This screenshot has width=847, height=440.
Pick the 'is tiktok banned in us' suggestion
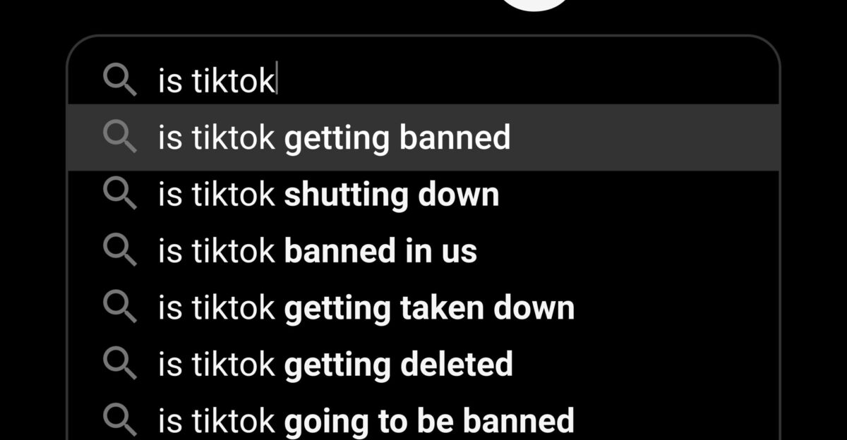423,251
